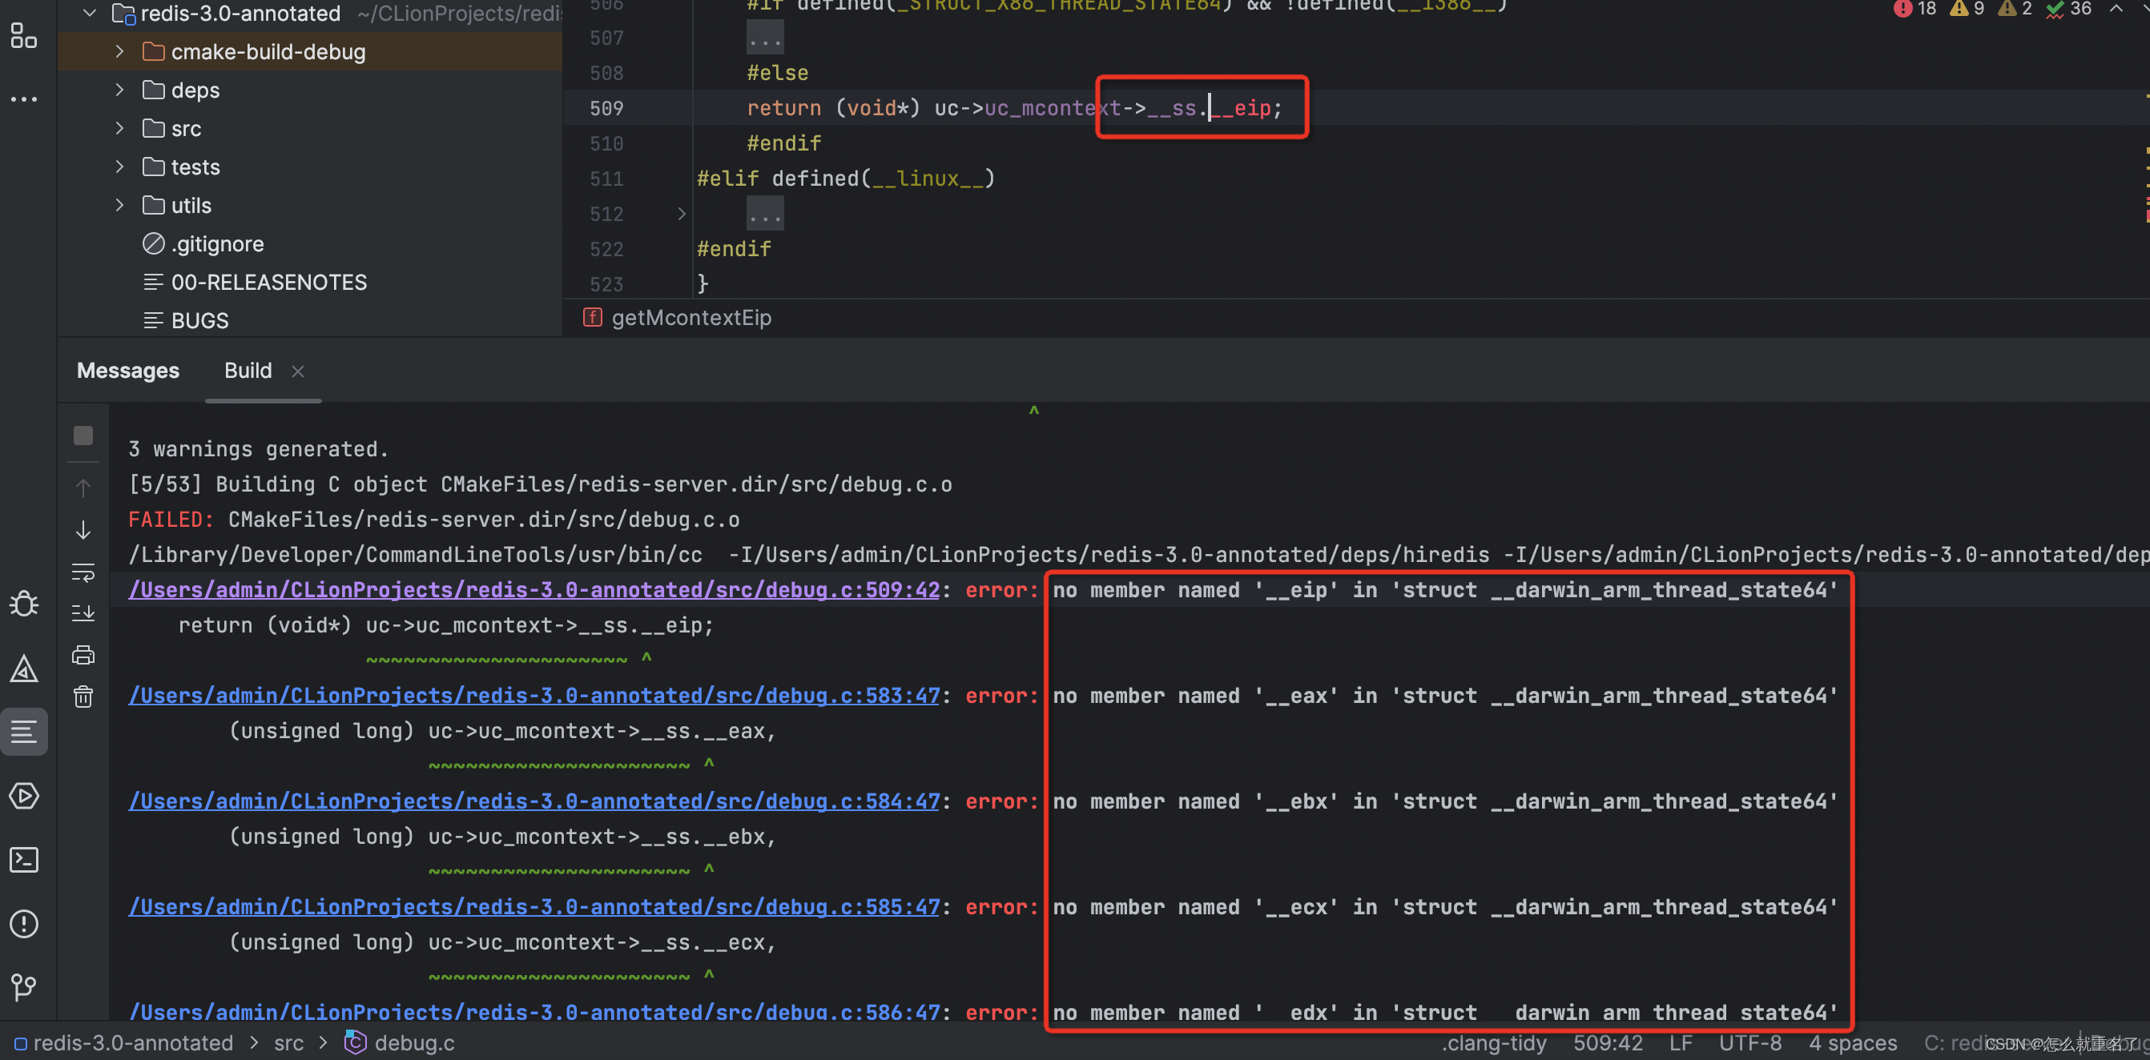Viewport: 2150px width, 1060px height.
Task: Go to previous message with the up arrow
Action: coord(83,488)
